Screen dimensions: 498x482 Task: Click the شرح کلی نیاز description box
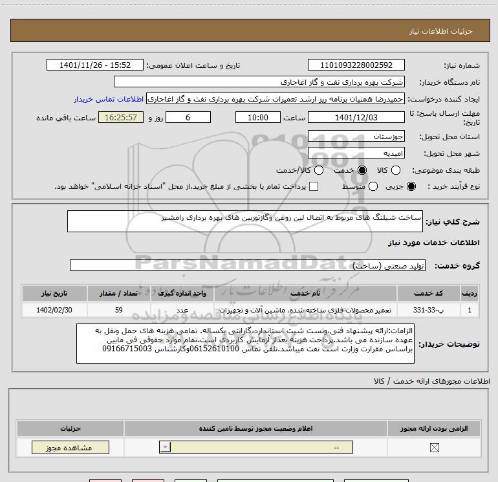pos(245,221)
